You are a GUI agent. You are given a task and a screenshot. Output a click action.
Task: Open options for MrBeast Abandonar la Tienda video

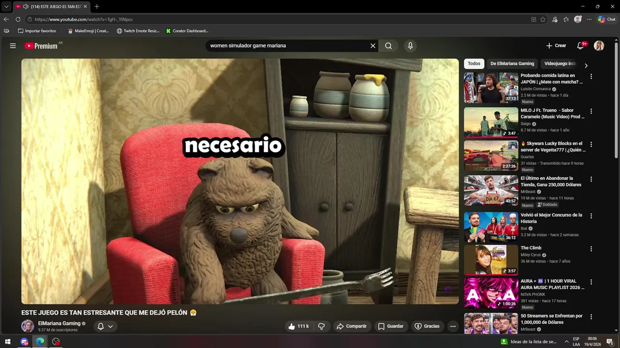coord(591,179)
